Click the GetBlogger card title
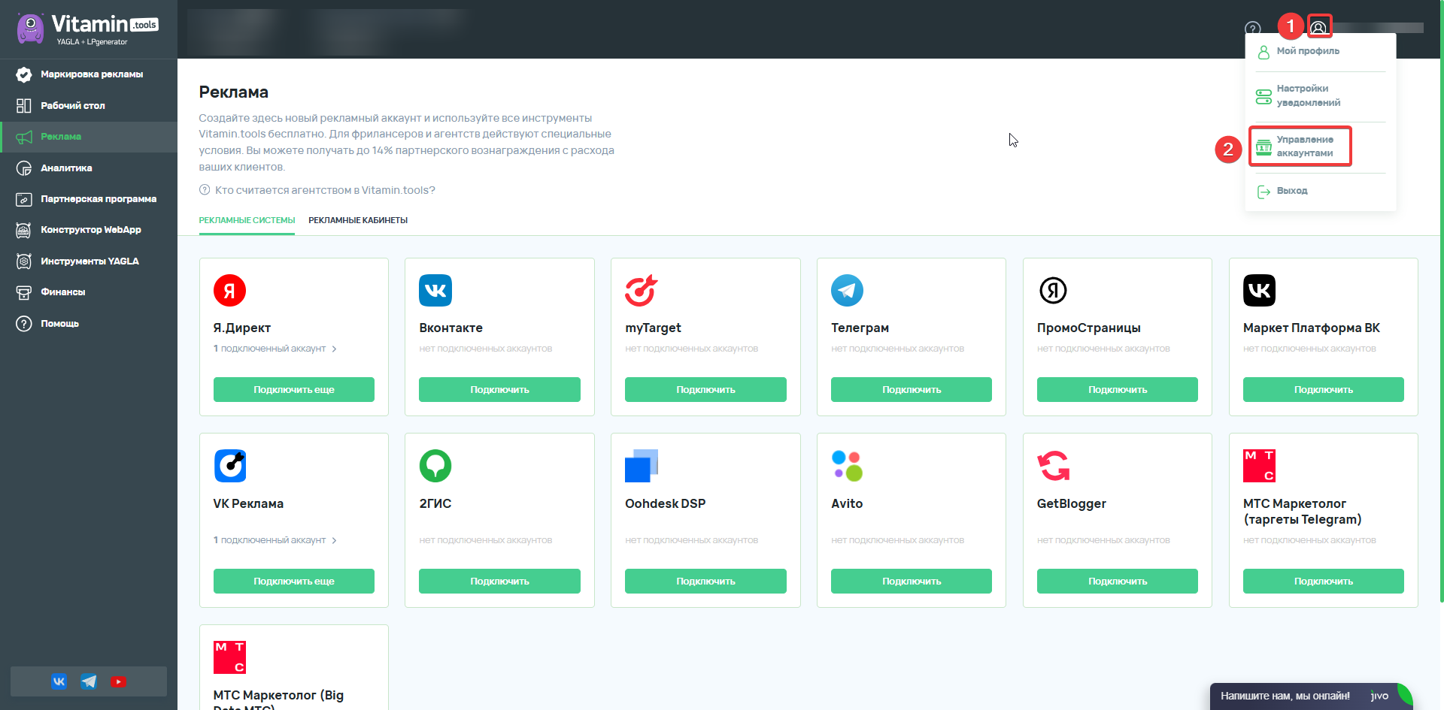The width and height of the screenshot is (1444, 710). pos(1072,504)
